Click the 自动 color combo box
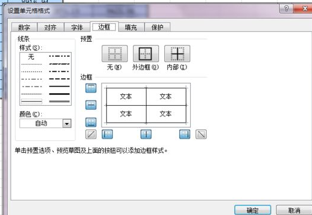The height and width of the screenshot is (215, 312). [45, 124]
